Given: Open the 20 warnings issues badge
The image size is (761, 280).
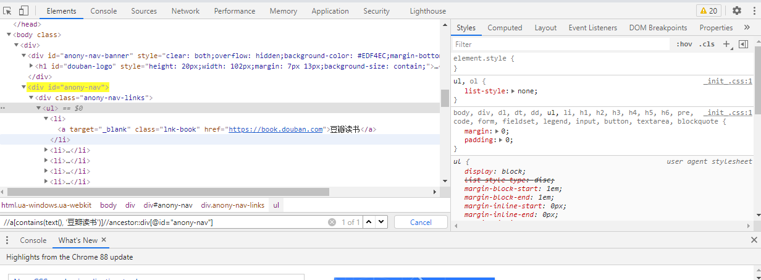Looking at the screenshot, I should coord(709,11).
